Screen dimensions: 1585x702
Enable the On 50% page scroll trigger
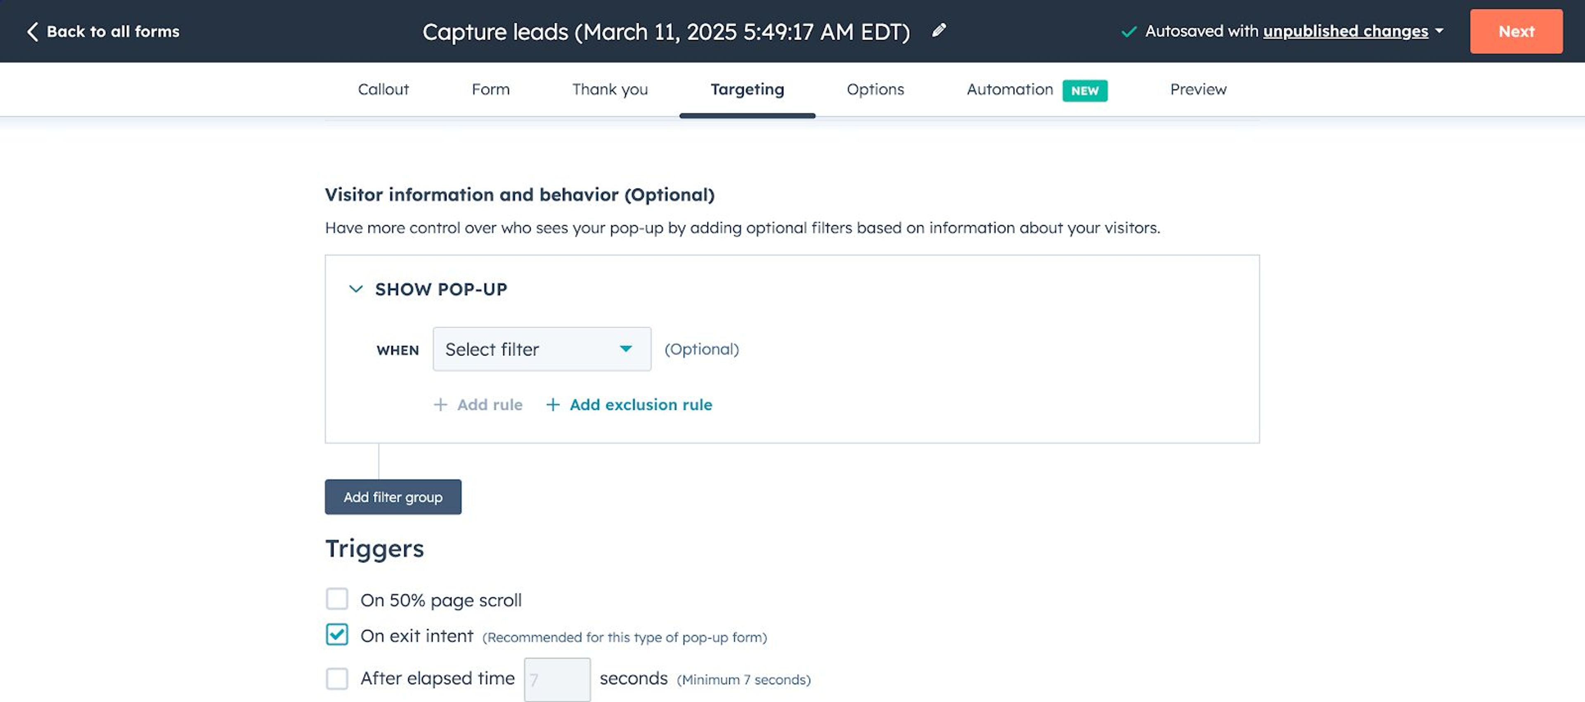336,599
